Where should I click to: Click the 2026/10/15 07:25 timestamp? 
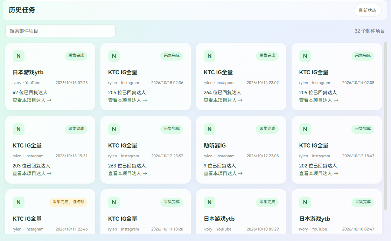pos(71,83)
